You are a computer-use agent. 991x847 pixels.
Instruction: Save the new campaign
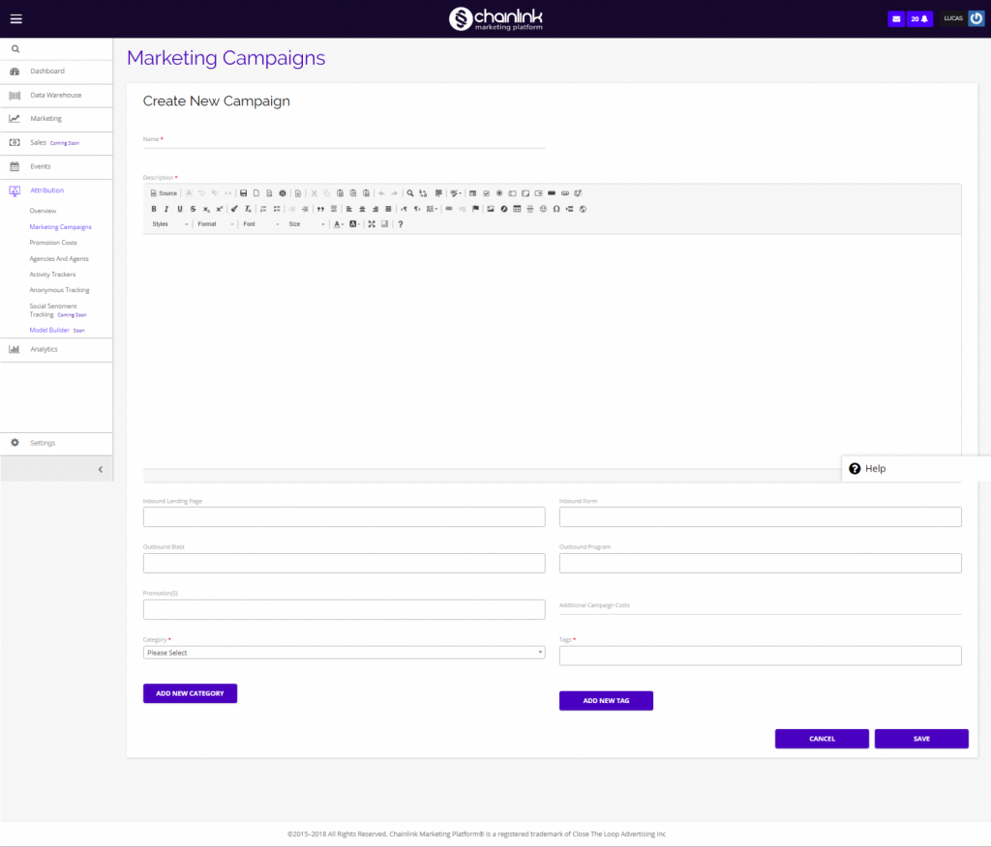(921, 739)
